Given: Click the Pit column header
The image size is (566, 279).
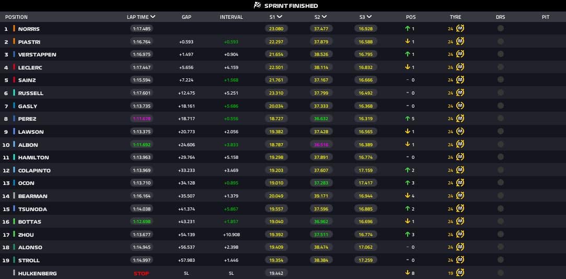Looking at the screenshot, I should [x=546, y=17].
